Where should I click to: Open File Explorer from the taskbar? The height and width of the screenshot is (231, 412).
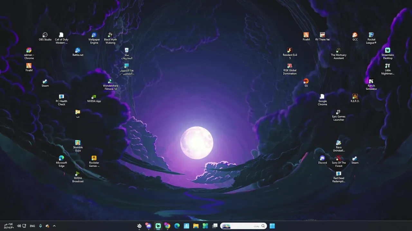(x=196, y=226)
